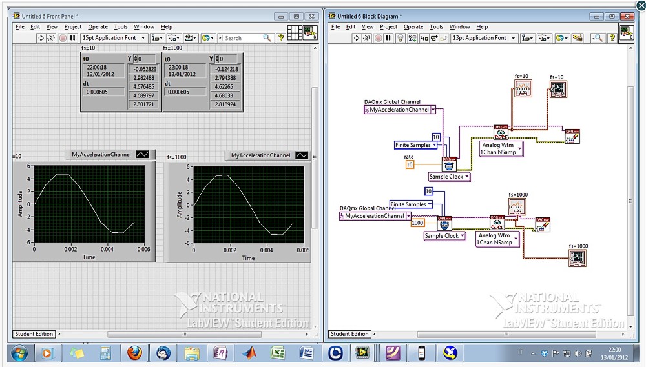Click the Run arrow in Front Panel toolbar
The image size is (646, 367).
(41, 38)
